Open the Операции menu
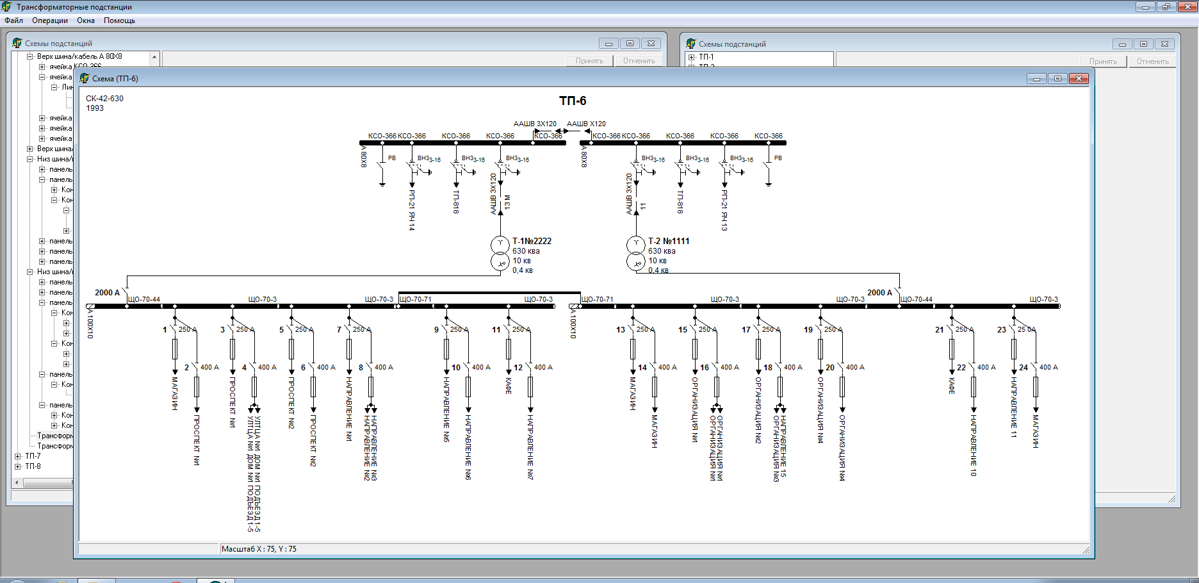This screenshot has height=583, width=1199. 50,21
